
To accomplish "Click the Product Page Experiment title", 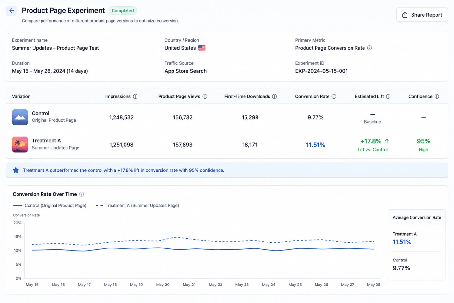I will (63, 11).
